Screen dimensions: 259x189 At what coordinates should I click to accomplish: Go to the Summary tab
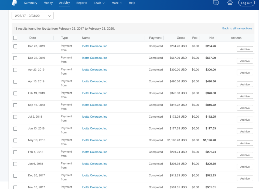pyautogui.click(x=31, y=3)
